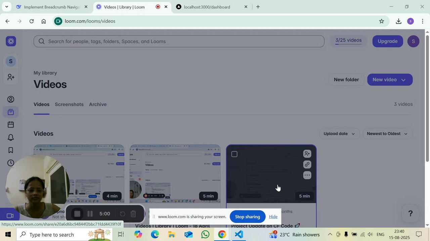
Task: Open the volume icon in system tray
Action: point(370,234)
